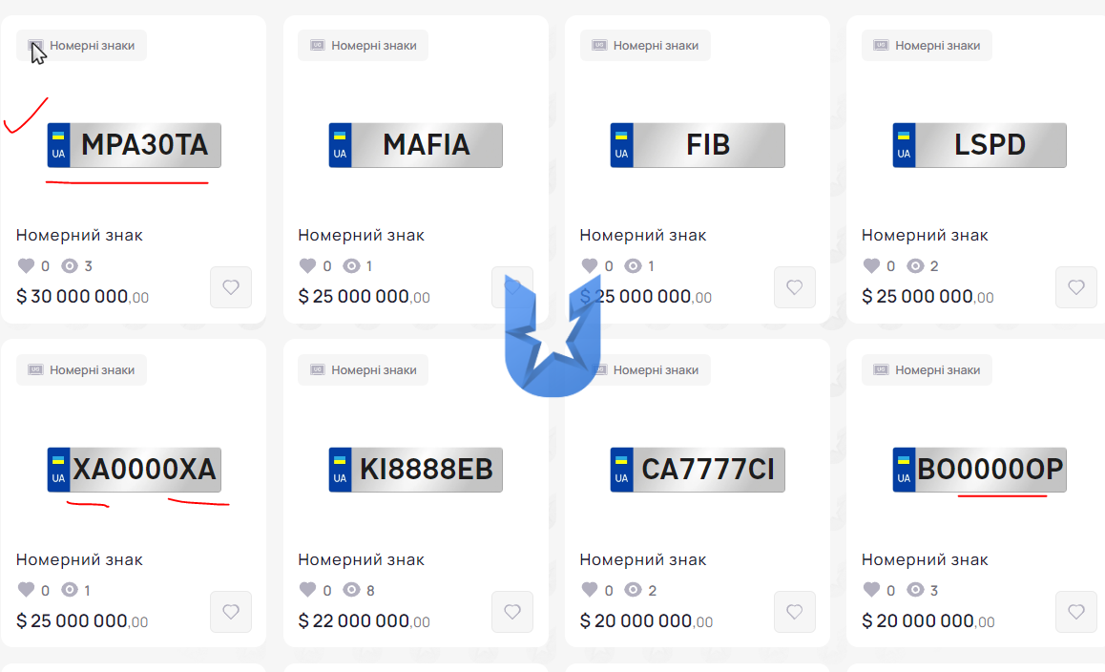
Task: Toggle favorite heart on LSPD plate
Action: point(1075,287)
